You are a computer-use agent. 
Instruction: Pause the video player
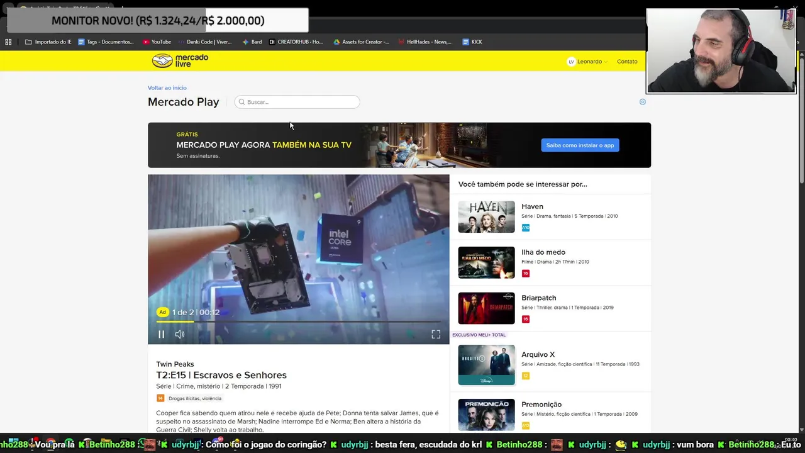(161, 335)
